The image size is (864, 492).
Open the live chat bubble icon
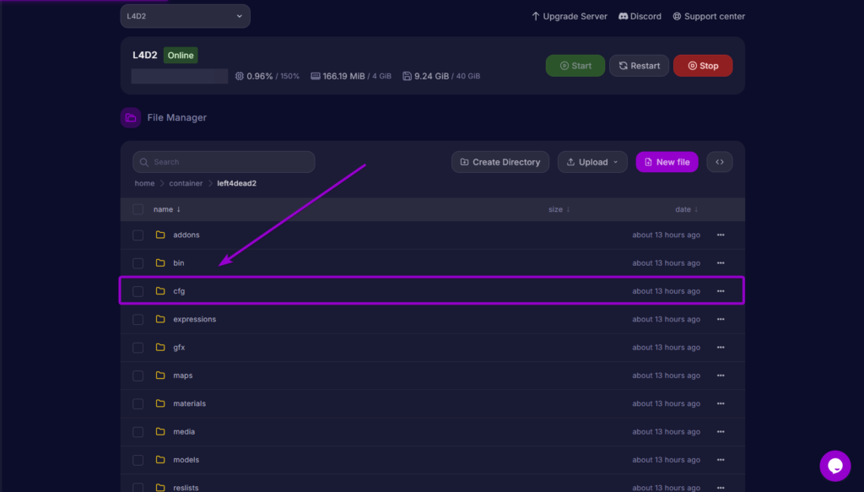[834, 465]
